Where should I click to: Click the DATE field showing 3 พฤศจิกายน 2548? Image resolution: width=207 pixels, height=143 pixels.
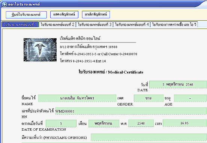click(178, 84)
